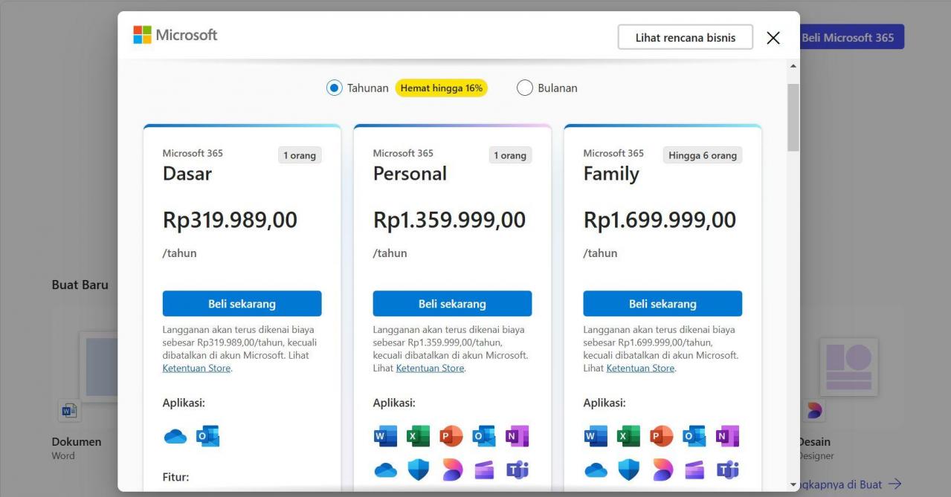Click the Outlook icon in Dasar plan
This screenshot has height=497, width=951.
(207, 436)
